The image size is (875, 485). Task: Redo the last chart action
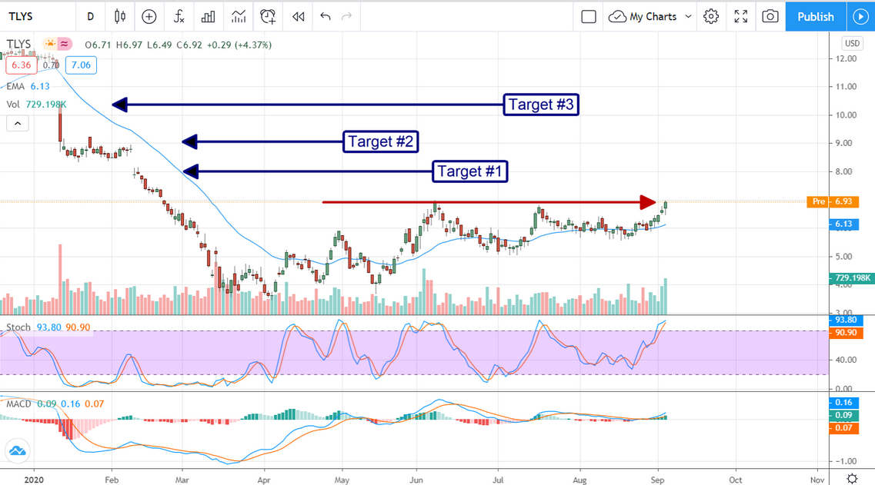[346, 17]
